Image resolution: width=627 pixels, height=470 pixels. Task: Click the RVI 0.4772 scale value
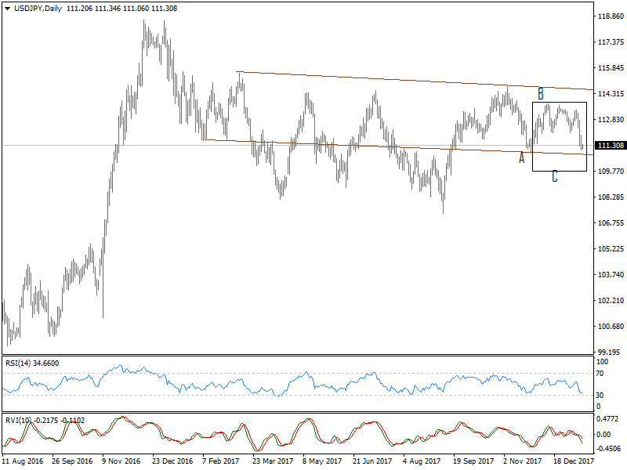click(608, 419)
